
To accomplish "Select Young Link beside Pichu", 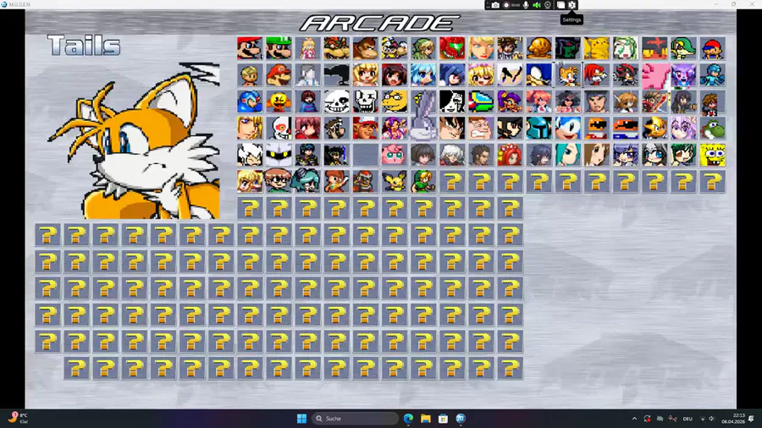I will (423, 182).
